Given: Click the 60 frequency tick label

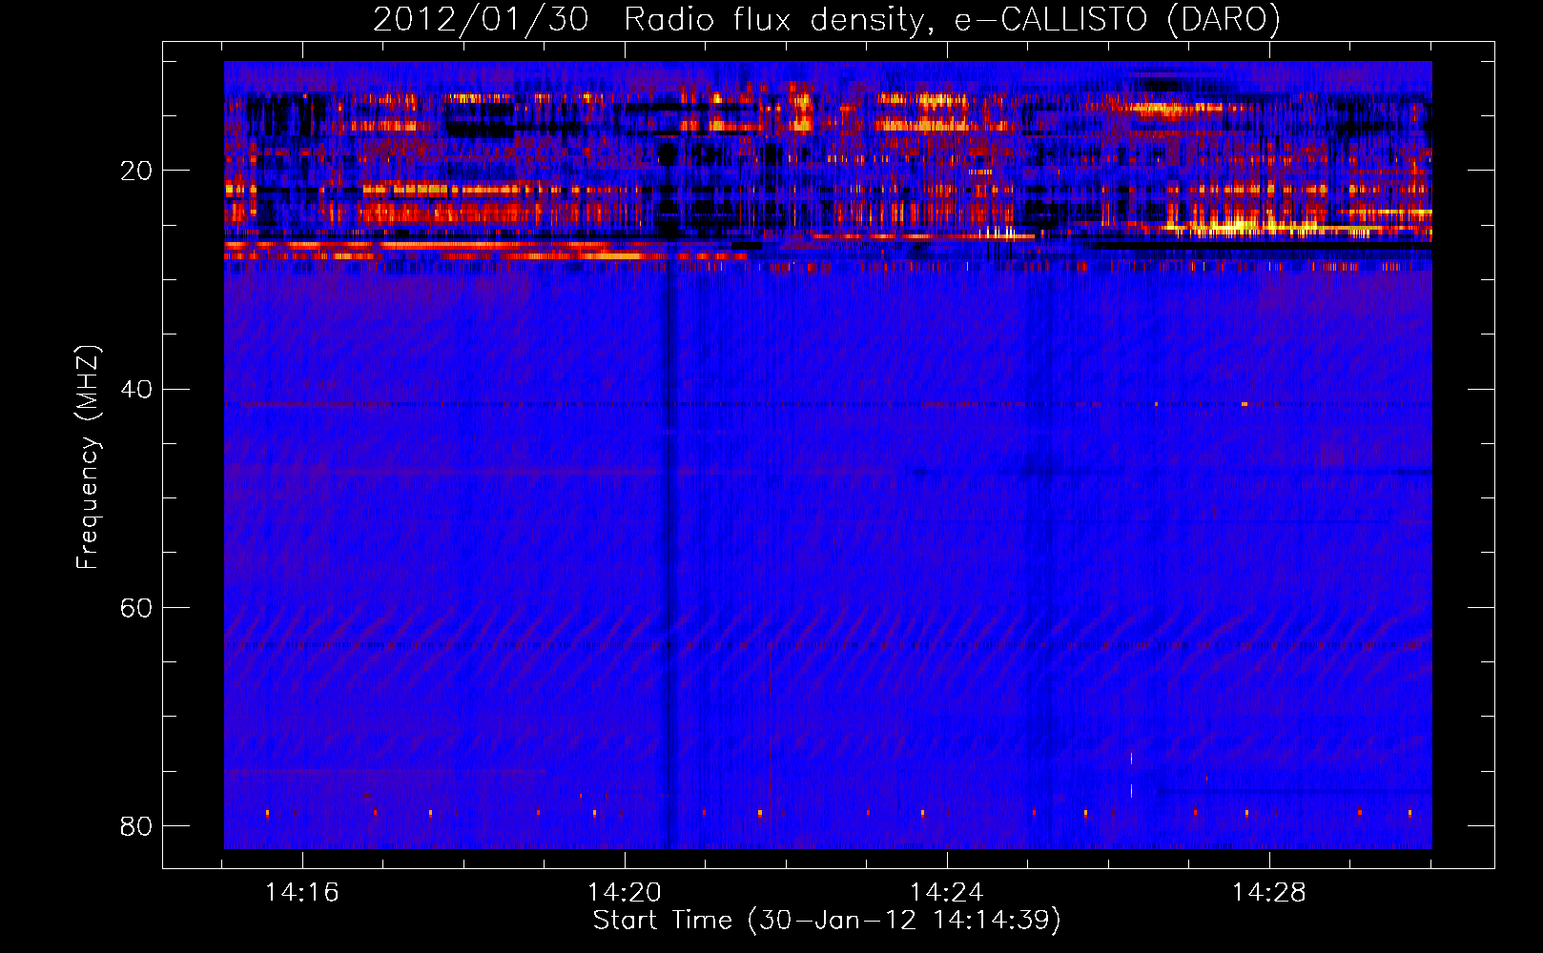Looking at the screenshot, I should tap(136, 607).
